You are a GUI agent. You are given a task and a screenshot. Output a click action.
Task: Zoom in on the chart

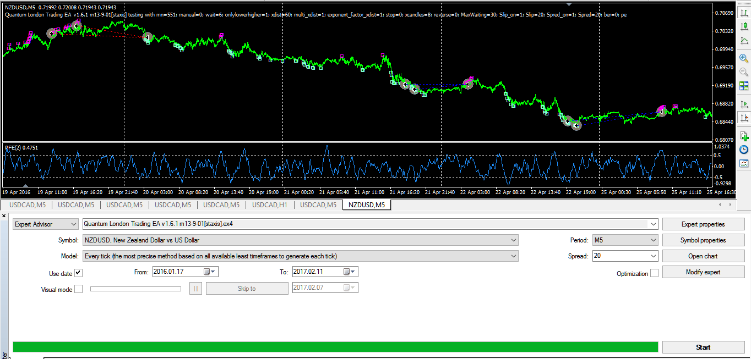coord(744,58)
